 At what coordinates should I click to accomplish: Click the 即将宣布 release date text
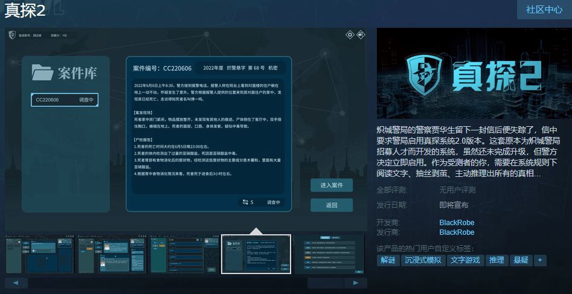(454, 205)
